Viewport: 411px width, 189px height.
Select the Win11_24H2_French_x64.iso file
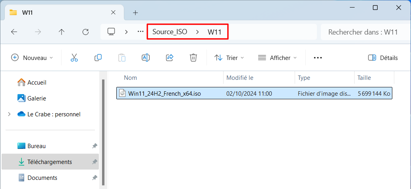point(254,93)
